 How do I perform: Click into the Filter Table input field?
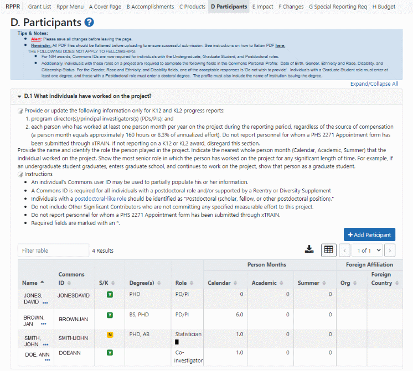click(52, 250)
